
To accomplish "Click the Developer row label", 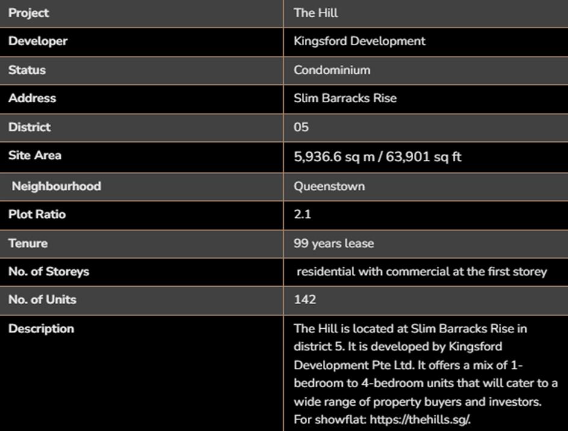I will click(38, 41).
